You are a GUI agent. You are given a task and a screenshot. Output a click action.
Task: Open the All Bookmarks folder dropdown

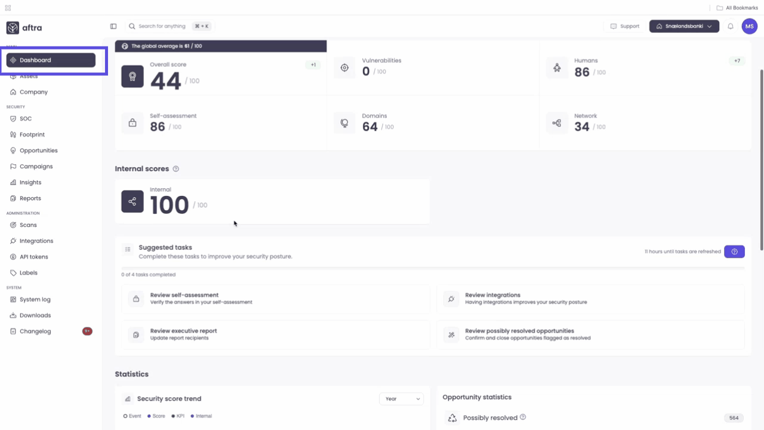coord(736,7)
